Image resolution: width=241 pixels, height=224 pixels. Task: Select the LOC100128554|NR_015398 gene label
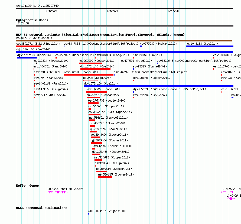point(65,189)
